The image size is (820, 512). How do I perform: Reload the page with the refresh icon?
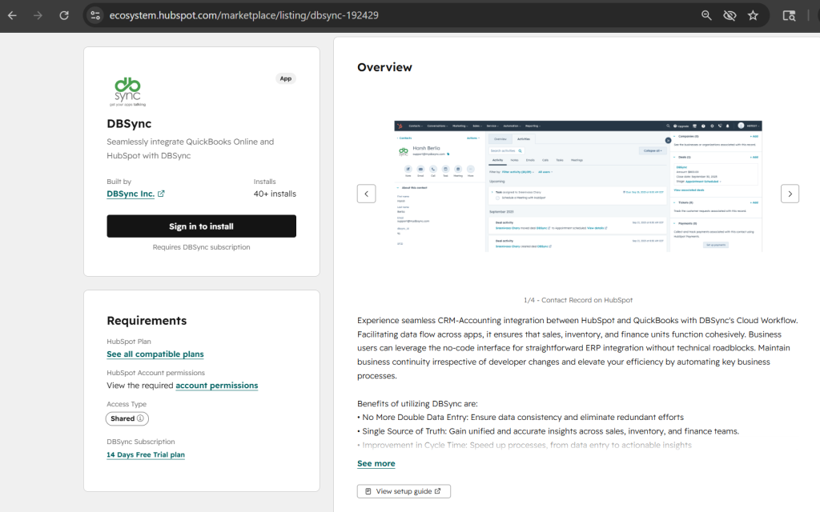[64, 16]
